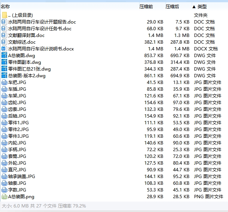228x212 pixels.
Task: Click the 694.9 KB compressed size value
Action: pyautogui.click(x=180, y=76)
